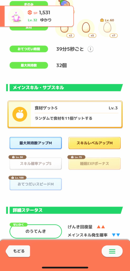Image resolution: width=130 pixels, height=271 pixels.
Task: Tap the info icon beside おてつだい時間
Action: click(x=91, y=49)
